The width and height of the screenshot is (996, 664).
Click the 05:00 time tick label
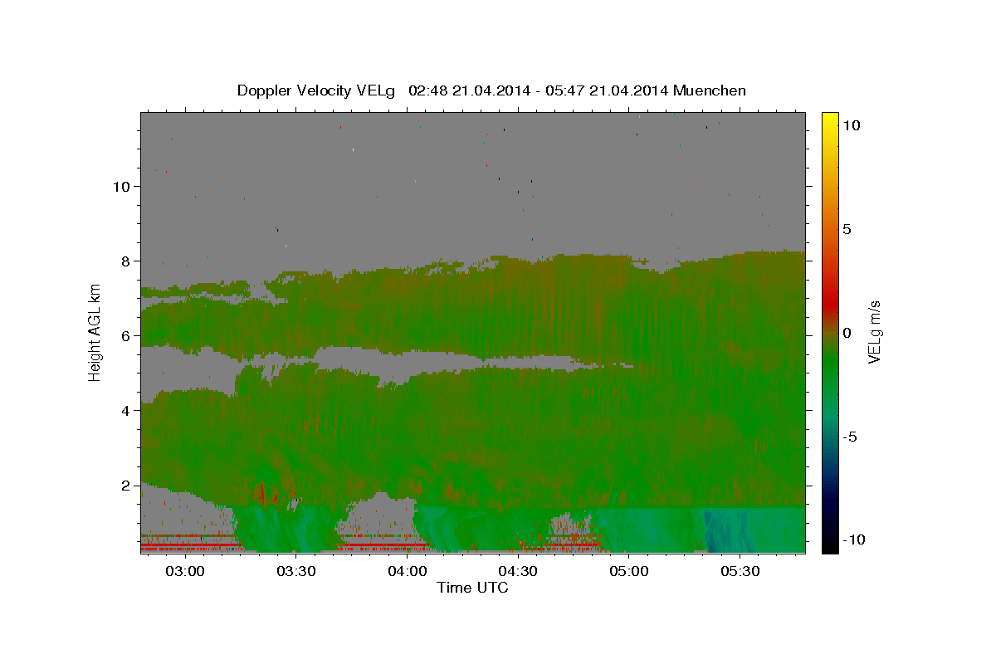pyautogui.click(x=629, y=572)
